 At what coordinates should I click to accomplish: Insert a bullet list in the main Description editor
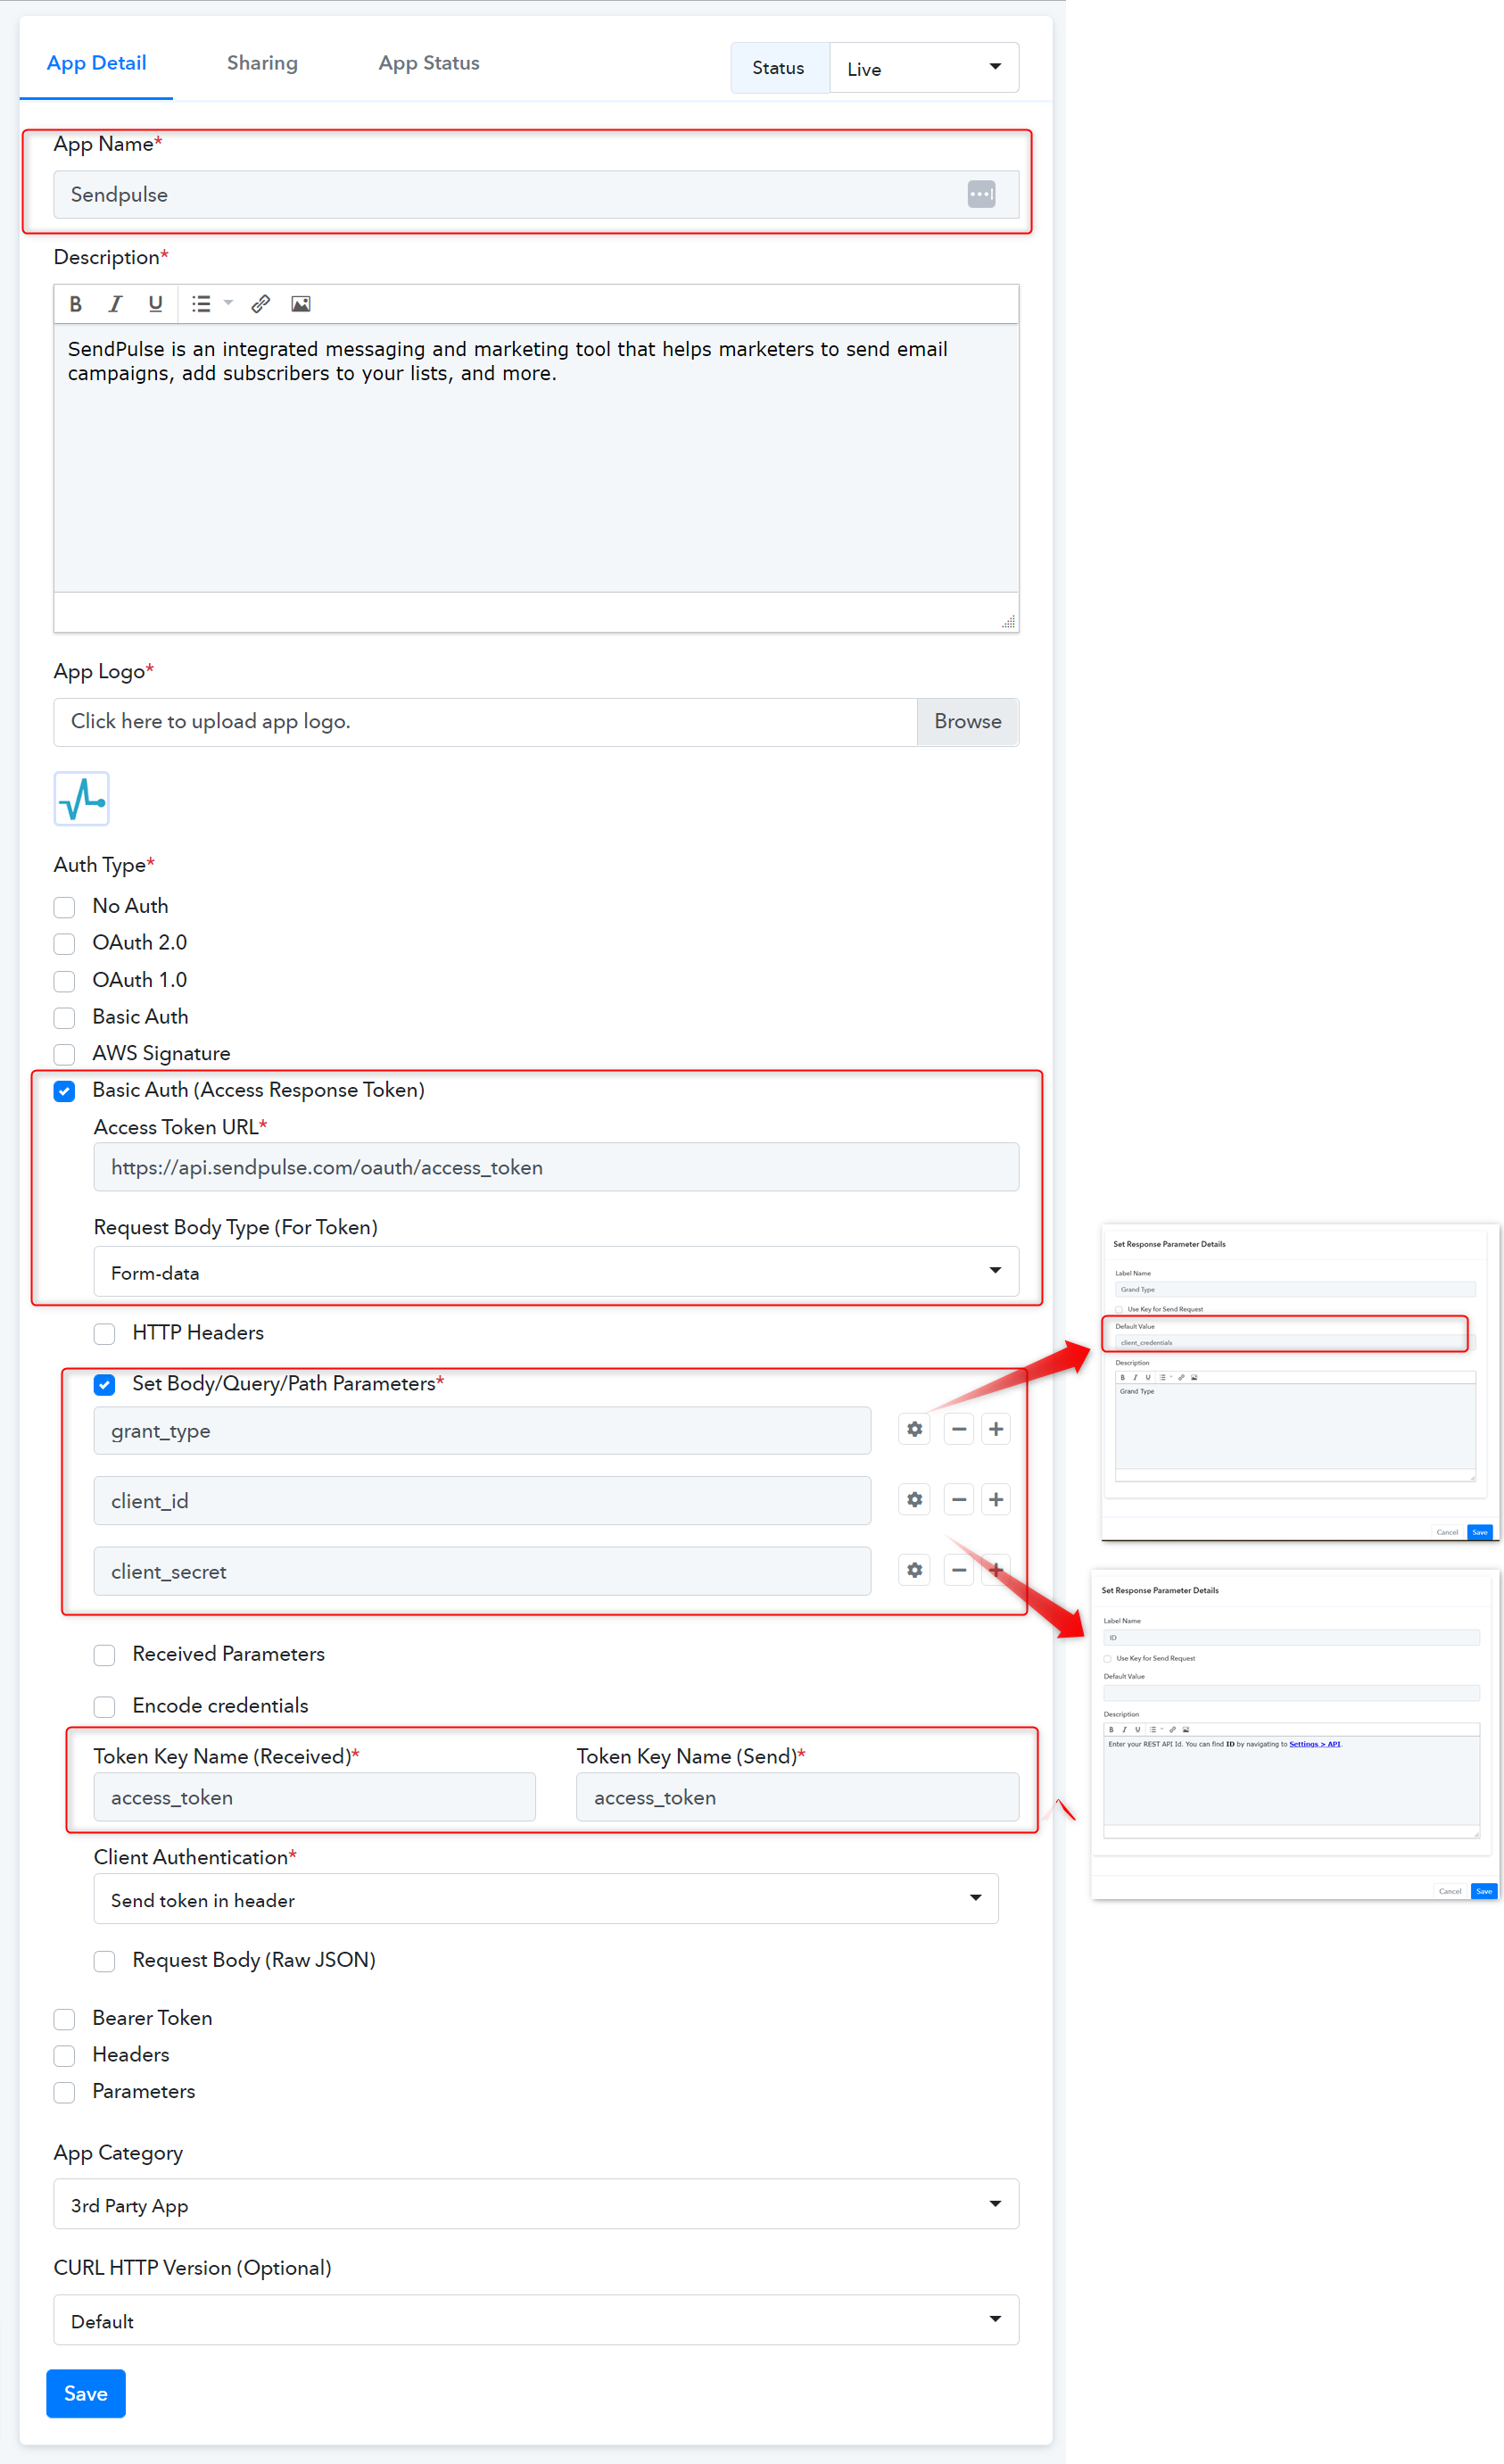201,304
